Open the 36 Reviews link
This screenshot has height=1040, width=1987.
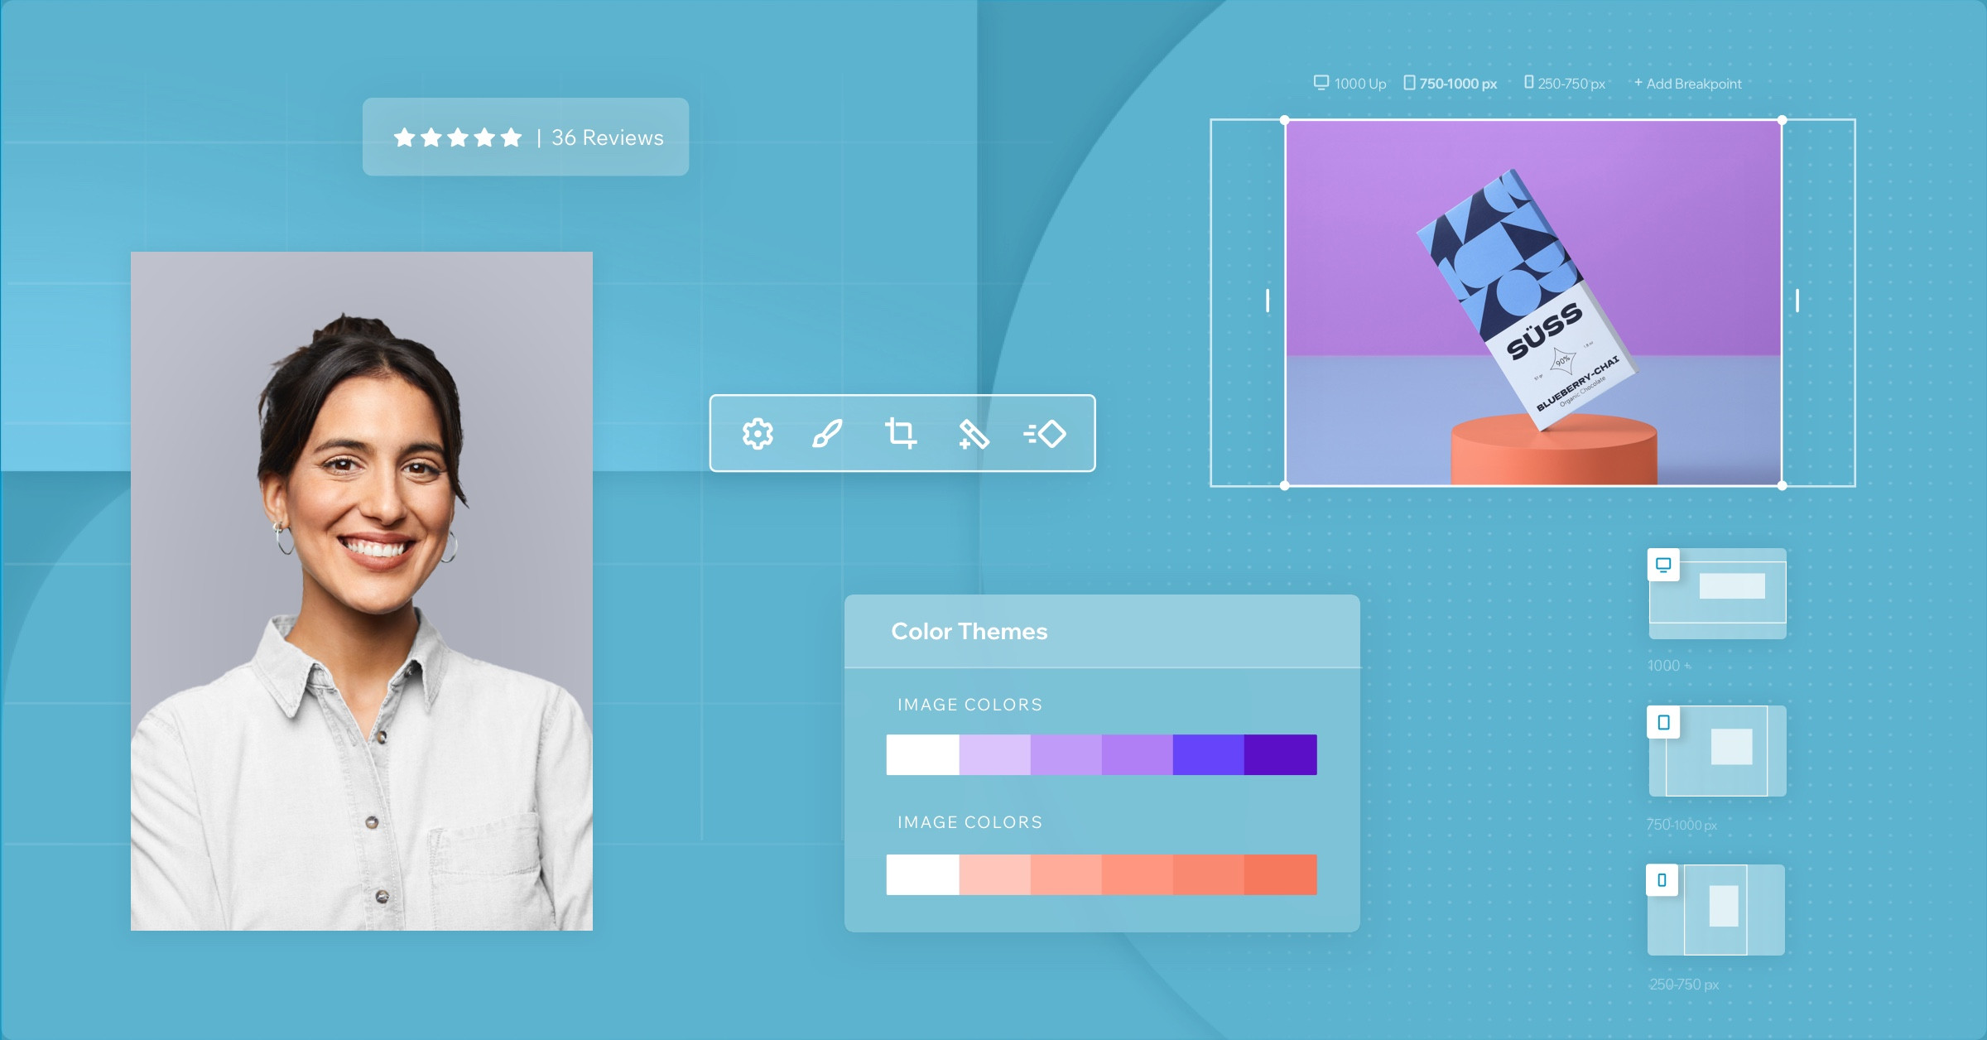[608, 137]
